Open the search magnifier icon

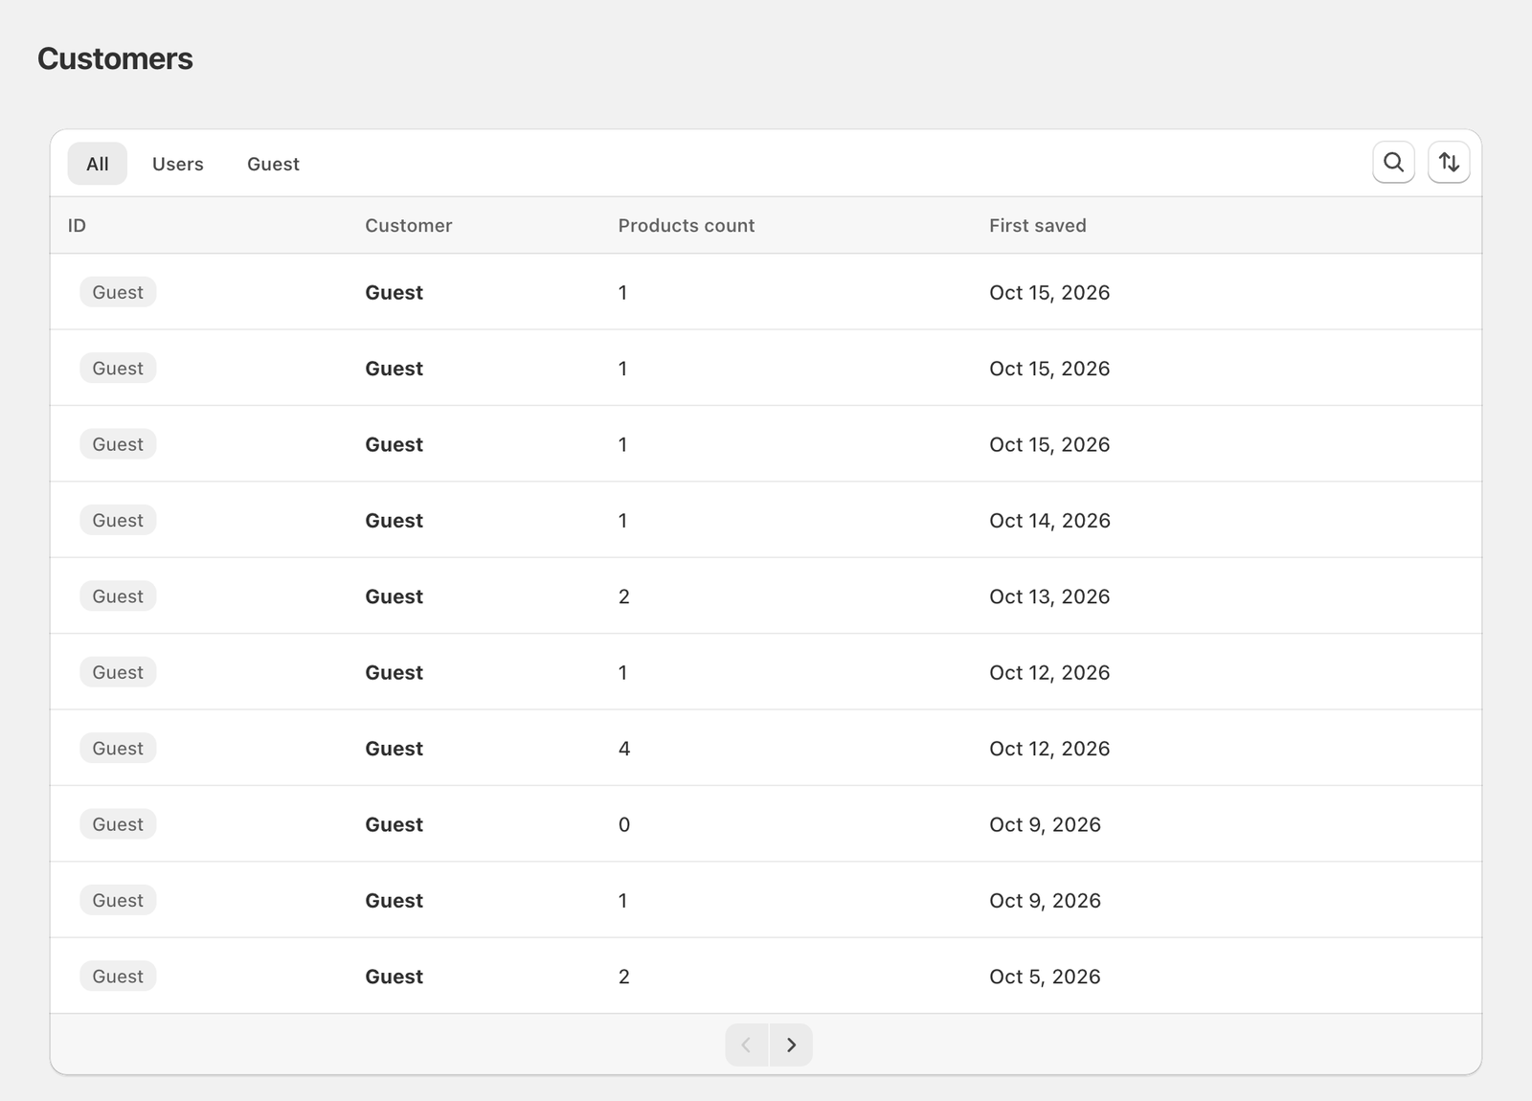pos(1393,163)
